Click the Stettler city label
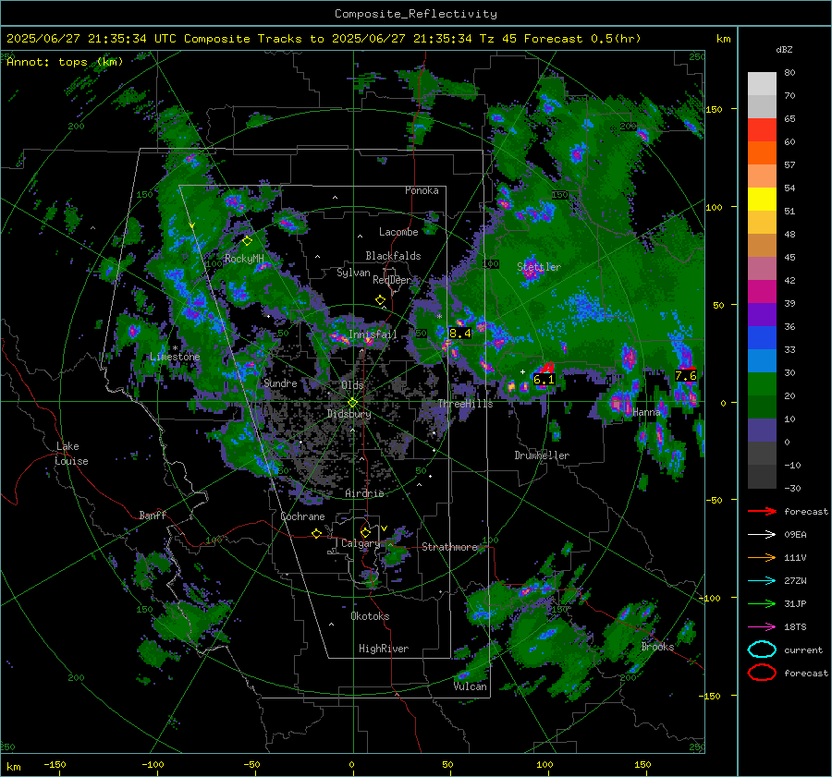Screen dimensions: 832x777 pyautogui.click(x=539, y=267)
